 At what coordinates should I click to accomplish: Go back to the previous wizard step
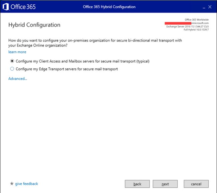click(x=137, y=184)
